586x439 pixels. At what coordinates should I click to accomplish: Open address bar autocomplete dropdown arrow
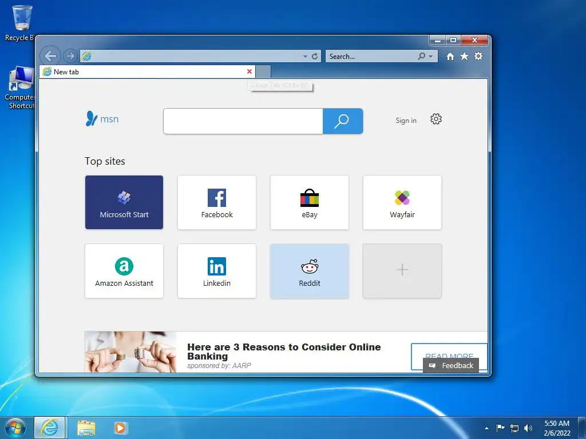tap(305, 57)
